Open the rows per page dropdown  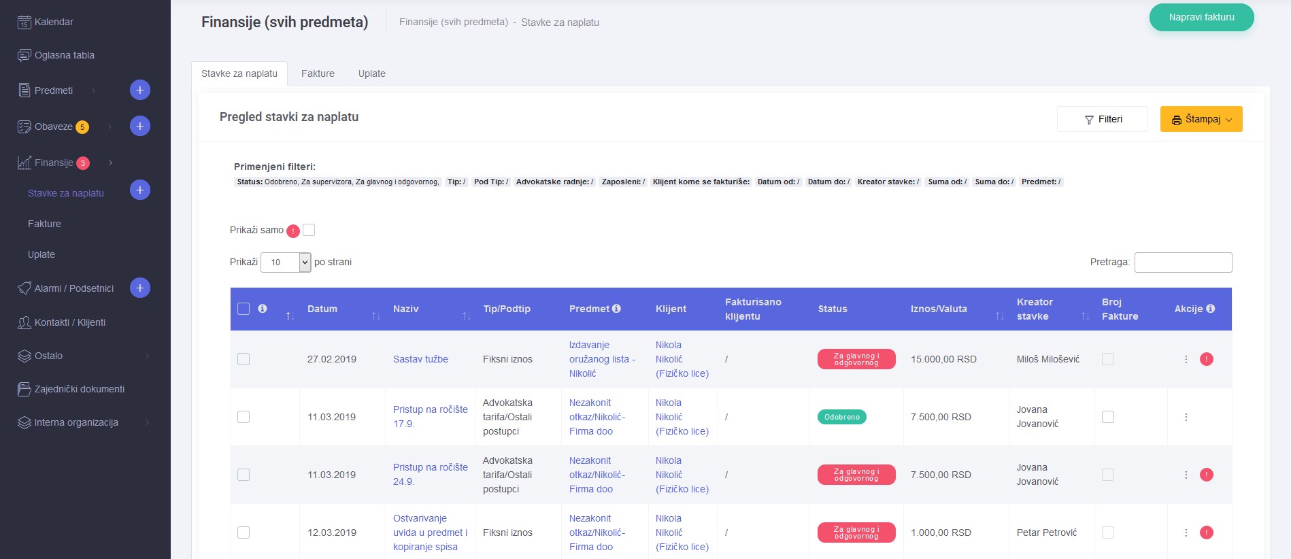[286, 262]
